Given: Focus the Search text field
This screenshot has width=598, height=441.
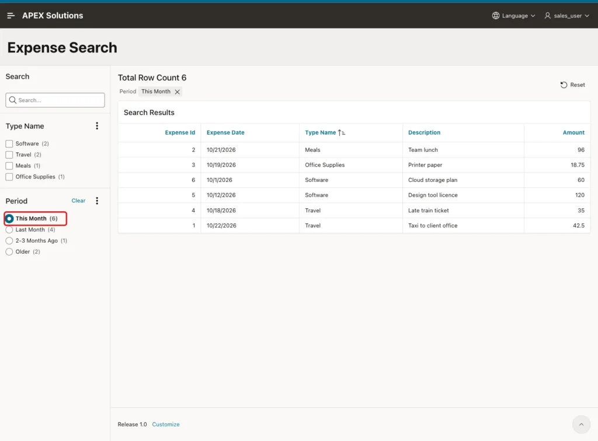Looking at the screenshot, I should click(55, 100).
